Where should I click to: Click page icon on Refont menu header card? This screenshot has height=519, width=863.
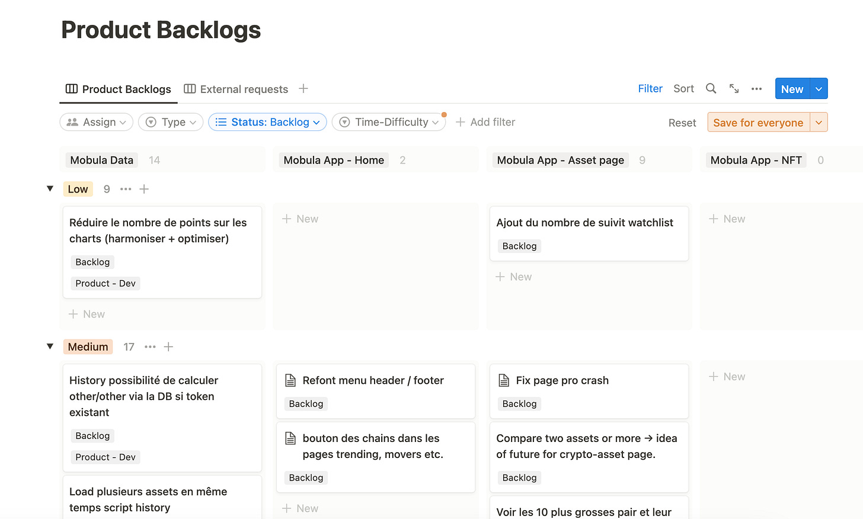coord(290,380)
